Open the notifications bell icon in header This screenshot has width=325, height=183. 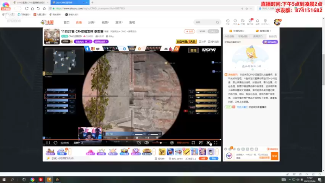(x=258, y=22)
